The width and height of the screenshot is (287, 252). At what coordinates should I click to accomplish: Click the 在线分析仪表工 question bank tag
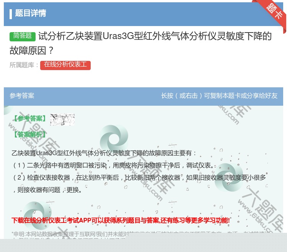pyautogui.click(x=65, y=65)
